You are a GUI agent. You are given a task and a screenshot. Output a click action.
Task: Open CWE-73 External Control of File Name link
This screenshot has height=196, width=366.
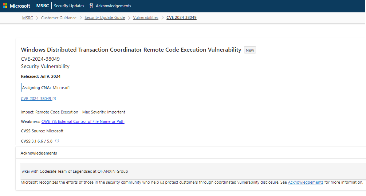tap(83, 121)
